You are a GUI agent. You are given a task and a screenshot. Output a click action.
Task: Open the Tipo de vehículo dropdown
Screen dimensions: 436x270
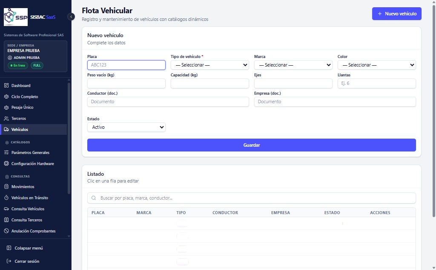(210, 65)
